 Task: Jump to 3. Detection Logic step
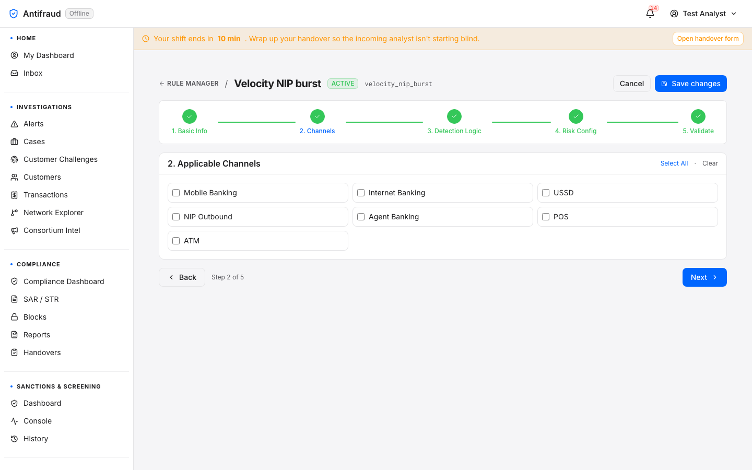454,122
